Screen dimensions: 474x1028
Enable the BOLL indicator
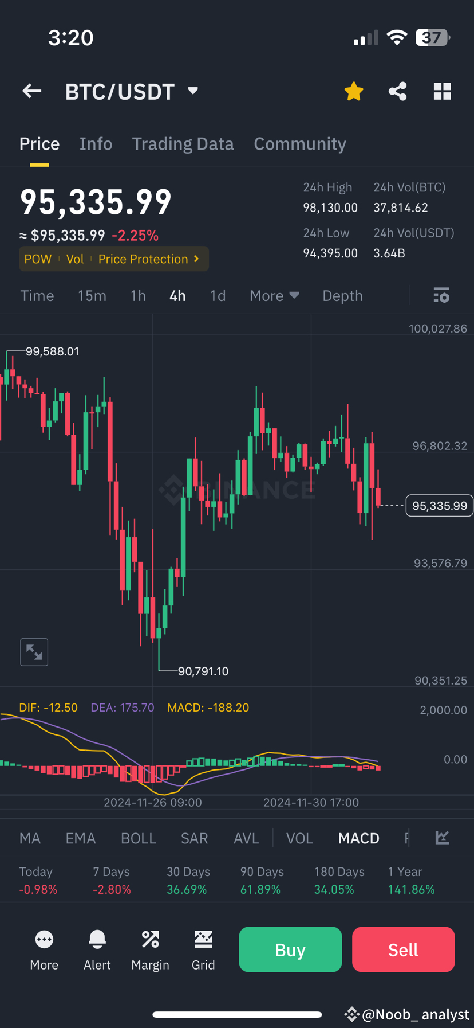(139, 838)
